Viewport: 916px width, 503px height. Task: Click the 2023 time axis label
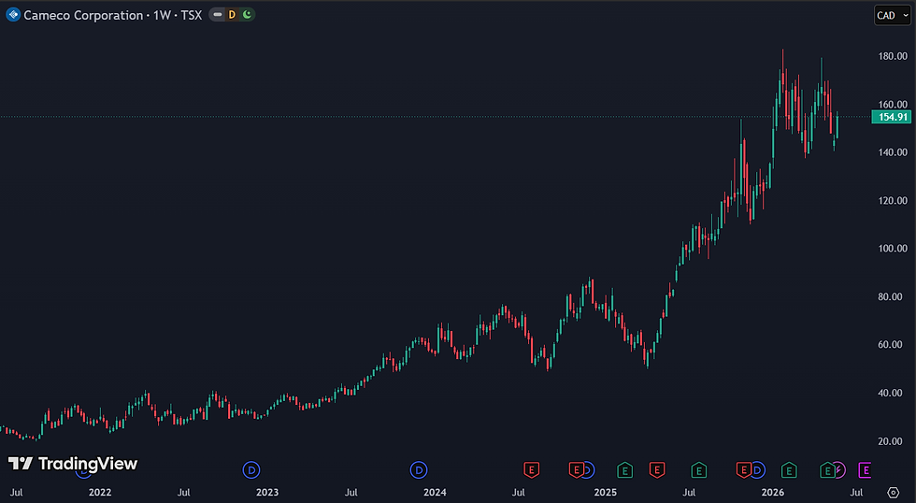point(267,493)
